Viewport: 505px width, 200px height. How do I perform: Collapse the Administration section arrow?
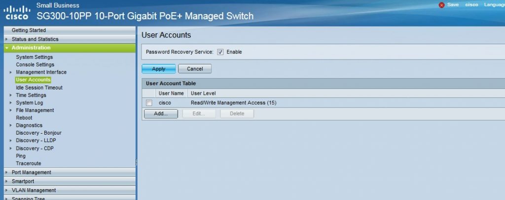[6, 48]
